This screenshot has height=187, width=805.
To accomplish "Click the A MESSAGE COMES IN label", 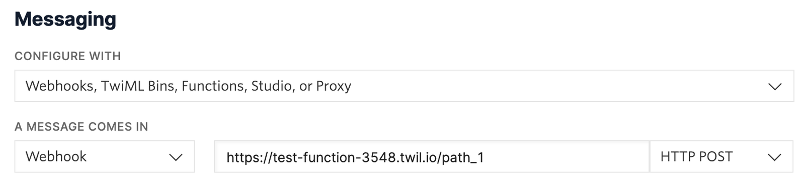I will pos(81,126).
